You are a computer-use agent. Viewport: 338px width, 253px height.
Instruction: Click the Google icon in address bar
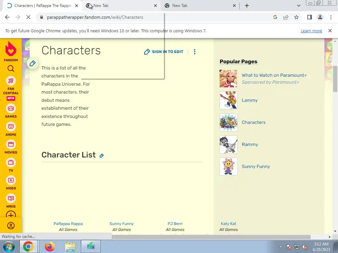[x=275, y=17]
